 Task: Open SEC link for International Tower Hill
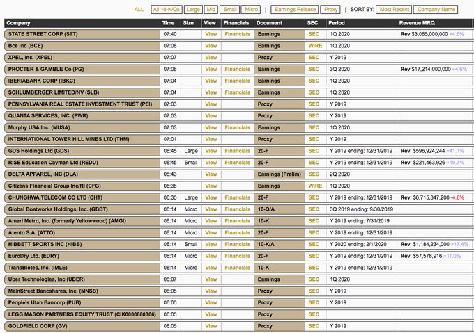[314, 139]
